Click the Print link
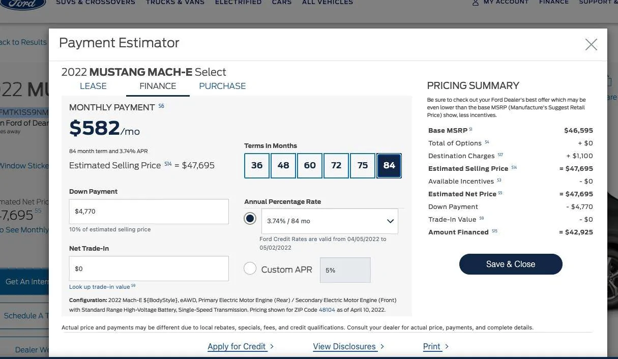 (431, 346)
